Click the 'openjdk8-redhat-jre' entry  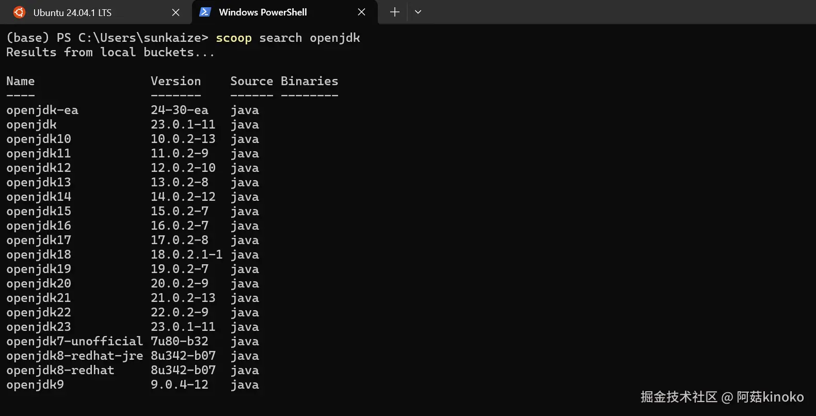(74, 356)
